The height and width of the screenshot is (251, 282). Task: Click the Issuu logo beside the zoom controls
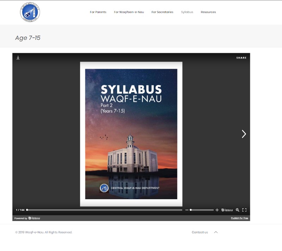pos(227,210)
